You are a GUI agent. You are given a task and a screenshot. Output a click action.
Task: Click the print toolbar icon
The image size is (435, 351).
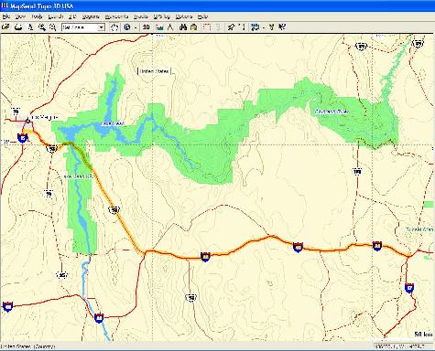coord(18,27)
